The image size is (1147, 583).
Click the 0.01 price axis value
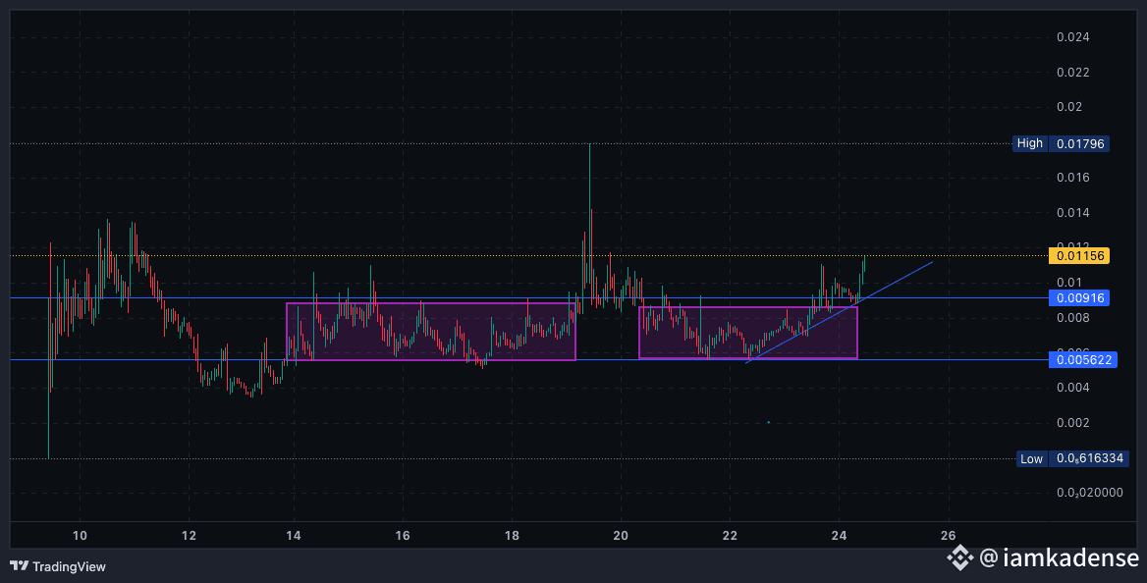pos(1068,283)
